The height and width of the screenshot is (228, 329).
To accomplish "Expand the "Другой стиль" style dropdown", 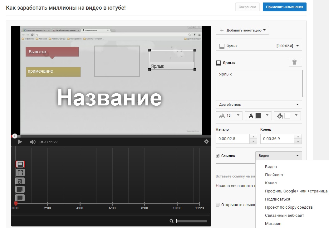I will (259, 104).
